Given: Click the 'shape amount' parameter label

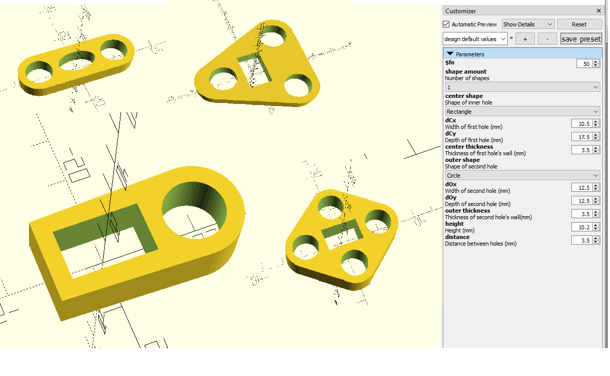Looking at the screenshot, I should pos(466,72).
